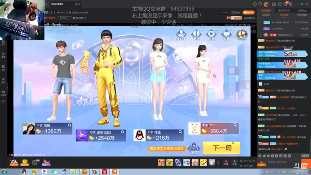Click the orange send button in chat
The image size is (311, 175).
point(306,163)
